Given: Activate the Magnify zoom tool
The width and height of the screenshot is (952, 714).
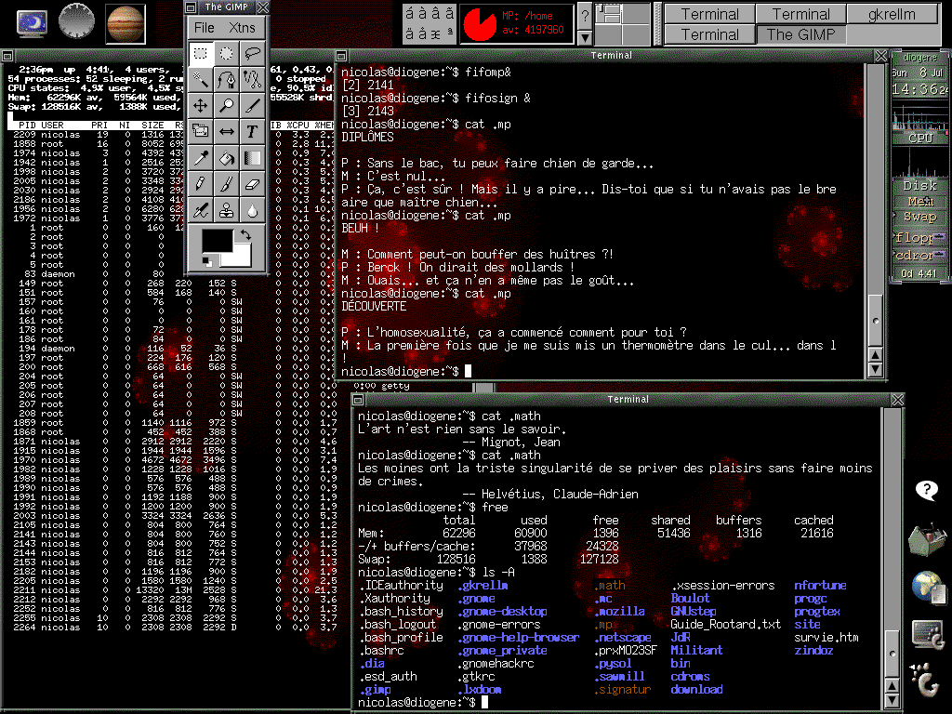Looking at the screenshot, I should 226,106.
